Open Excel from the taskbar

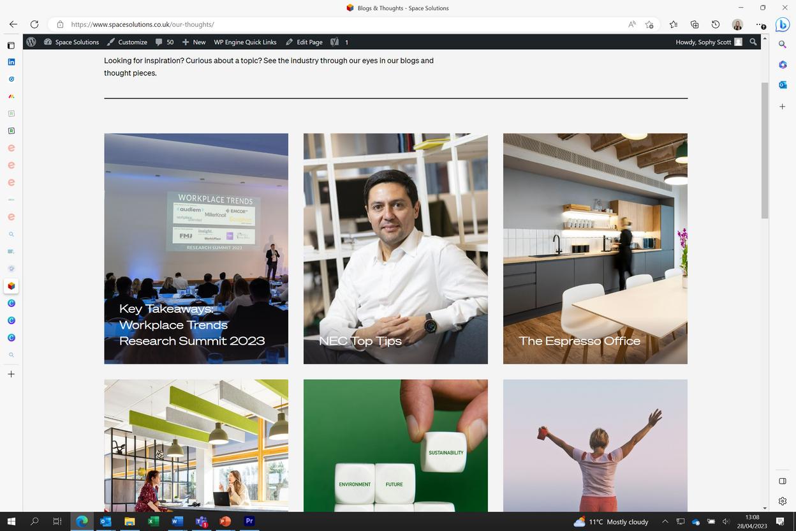click(x=153, y=521)
